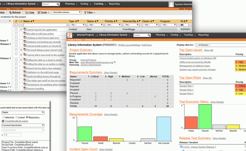Open Reporting menu in Project Home window
The height and width of the screenshot is (151, 246).
tap(203, 35)
